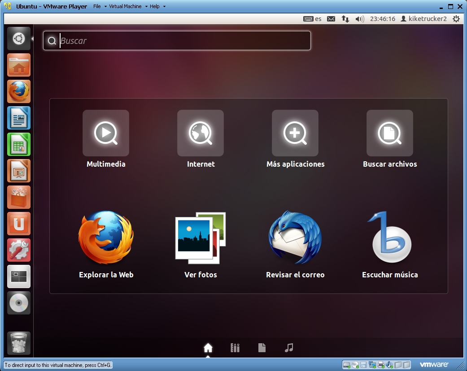Click the VMware Player icon in title bar
Viewport: 467px width, 371px height.
8,6
